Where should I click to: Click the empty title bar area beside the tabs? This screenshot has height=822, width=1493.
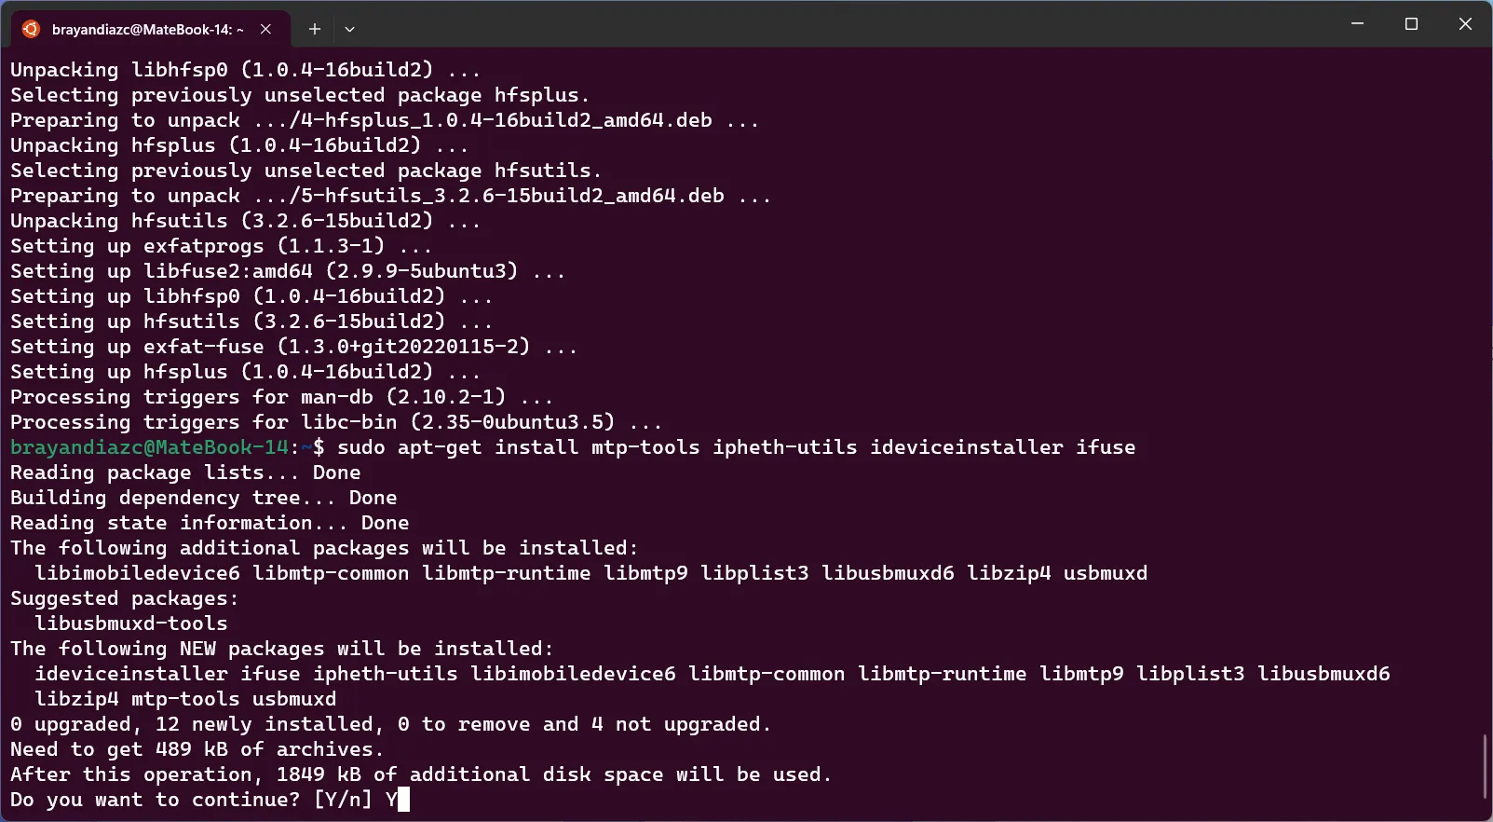[838, 24]
